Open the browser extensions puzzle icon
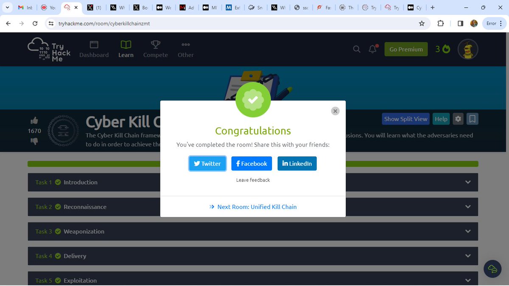 pos(441,24)
